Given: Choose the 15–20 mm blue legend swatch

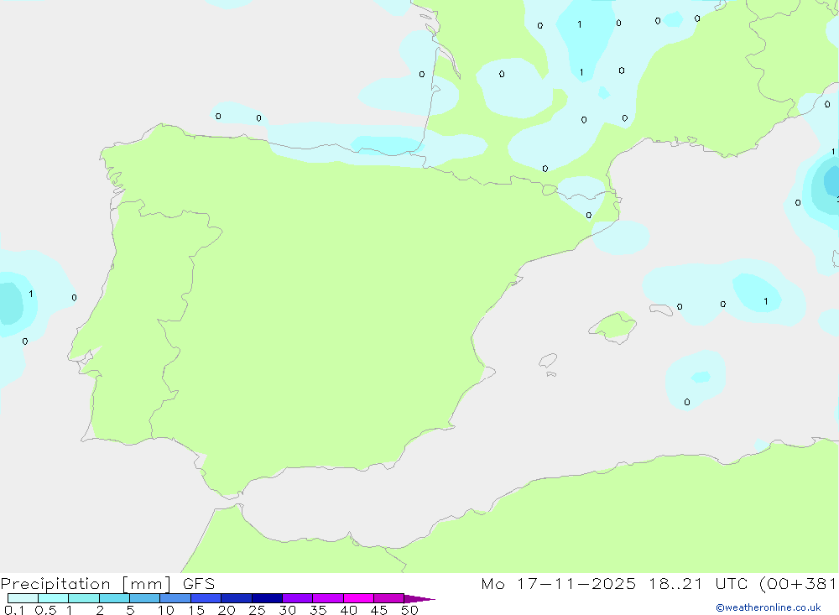Looking at the screenshot, I should pos(206,598).
